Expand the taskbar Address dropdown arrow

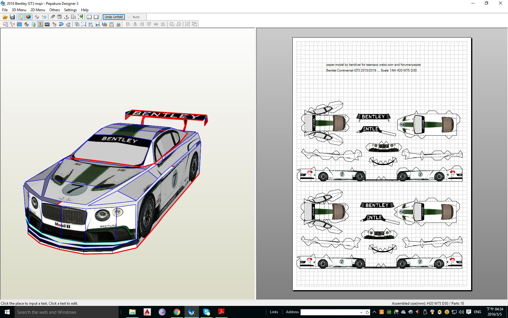click(361, 312)
